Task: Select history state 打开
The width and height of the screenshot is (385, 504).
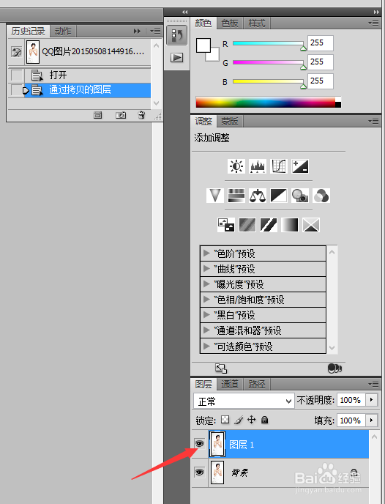Action: point(88,75)
